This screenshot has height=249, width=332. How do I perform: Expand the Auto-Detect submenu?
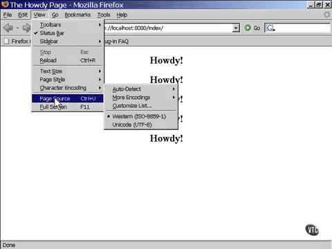141,89
